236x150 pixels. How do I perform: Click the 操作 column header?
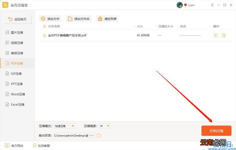pos(216,27)
